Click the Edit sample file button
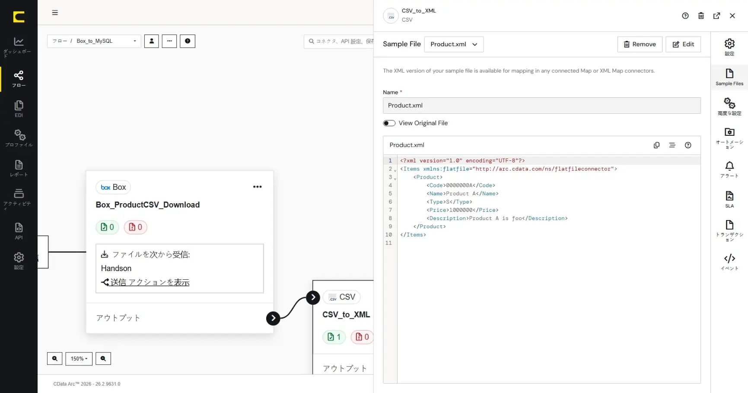748x393 pixels. 683,44
